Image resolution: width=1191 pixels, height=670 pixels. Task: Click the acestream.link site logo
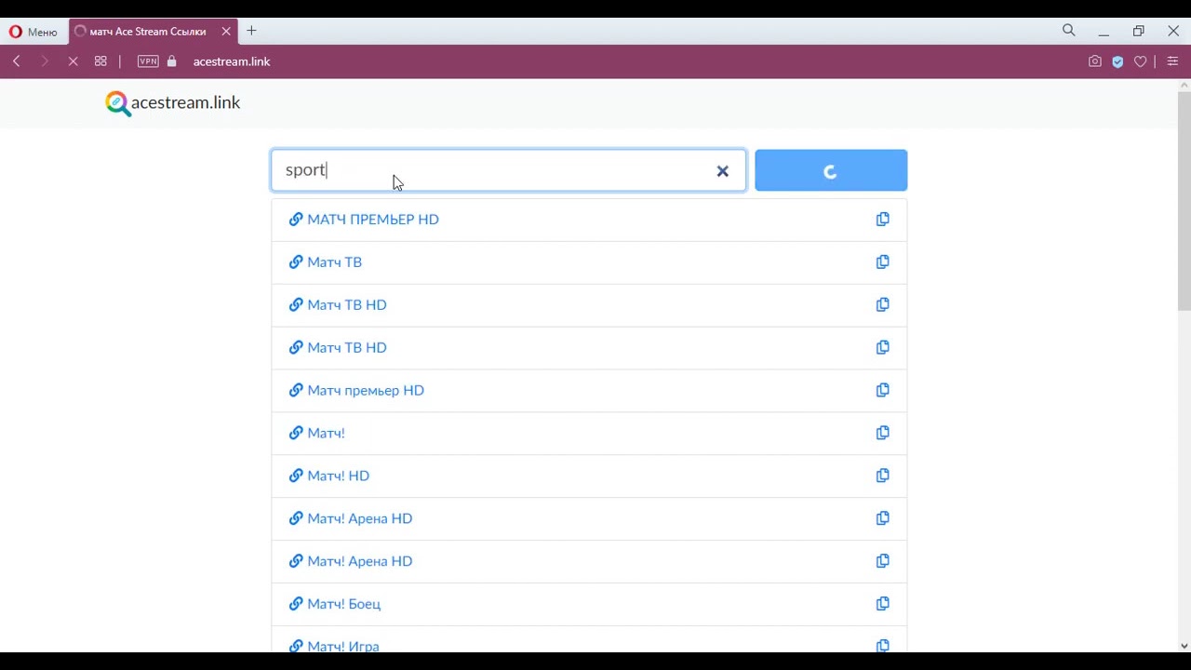click(x=172, y=102)
